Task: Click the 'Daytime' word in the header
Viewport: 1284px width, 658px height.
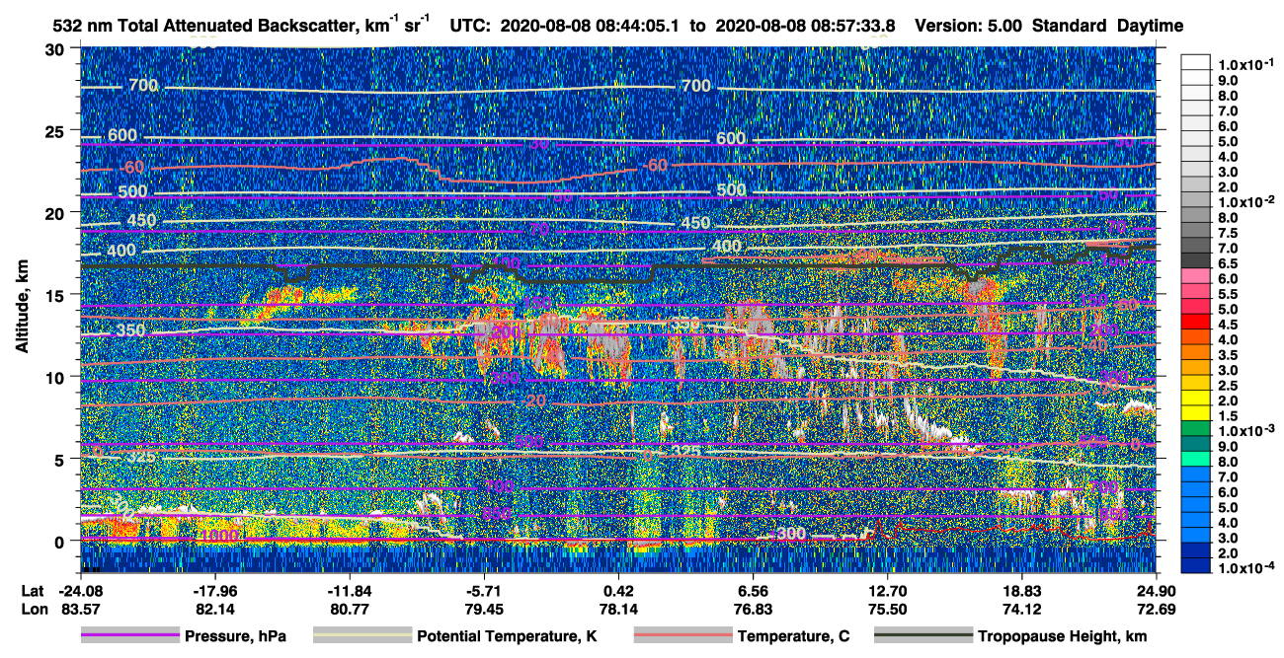Action: click(1150, 26)
